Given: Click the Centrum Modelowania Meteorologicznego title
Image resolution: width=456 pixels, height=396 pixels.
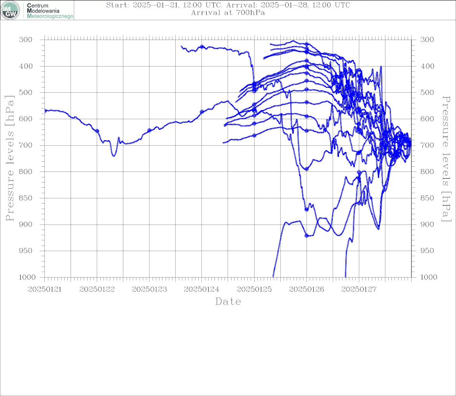Looking at the screenshot, I should [50, 11].
